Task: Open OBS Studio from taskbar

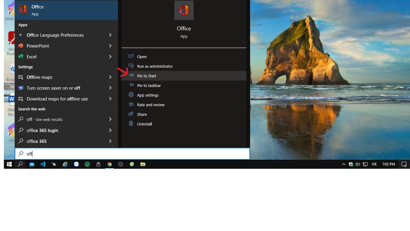Action: click(121, 164)
